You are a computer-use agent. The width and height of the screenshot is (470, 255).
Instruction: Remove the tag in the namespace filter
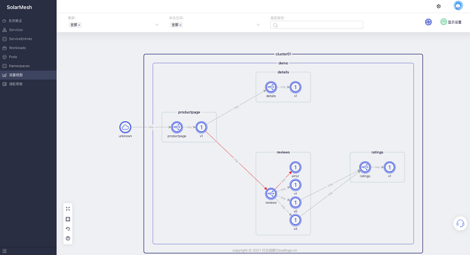(x=180, y=25)
